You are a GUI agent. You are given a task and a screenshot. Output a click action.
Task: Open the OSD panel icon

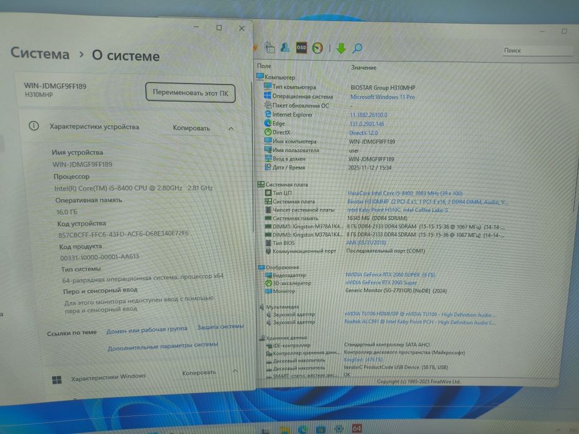301,48
